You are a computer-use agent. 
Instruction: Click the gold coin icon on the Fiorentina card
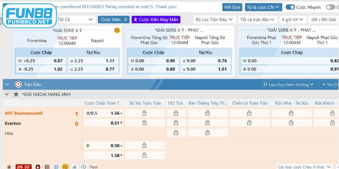point(117,30)
